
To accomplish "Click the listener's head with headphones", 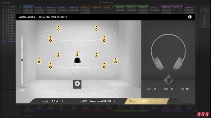I will click(x=77, y=61).
